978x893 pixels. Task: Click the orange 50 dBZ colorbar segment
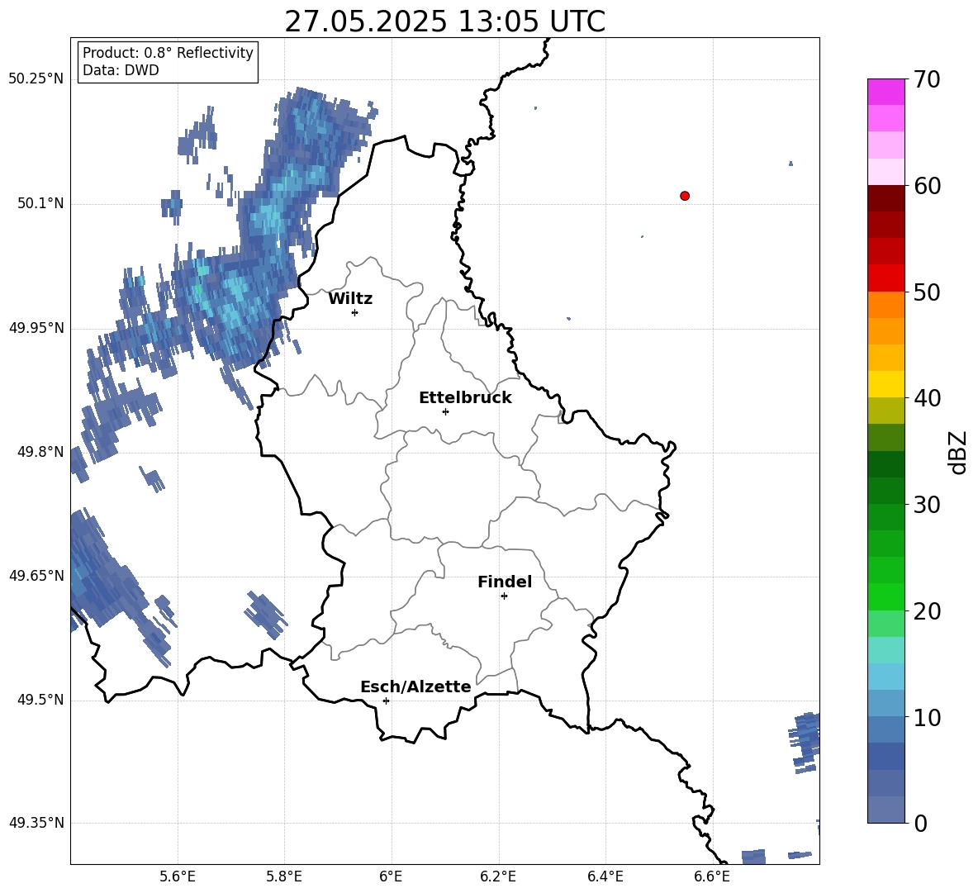coord(885,305)
